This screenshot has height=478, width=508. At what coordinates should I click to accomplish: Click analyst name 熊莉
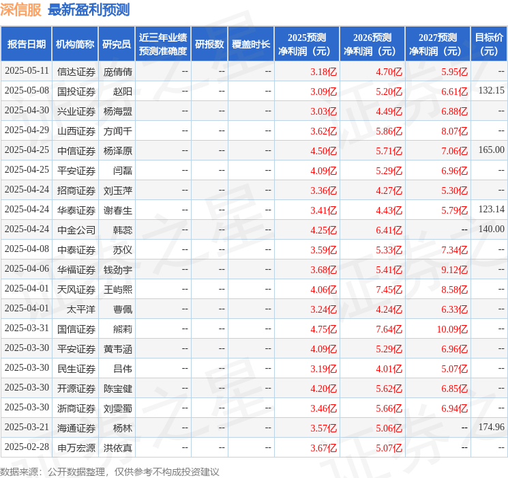[123, 329]
